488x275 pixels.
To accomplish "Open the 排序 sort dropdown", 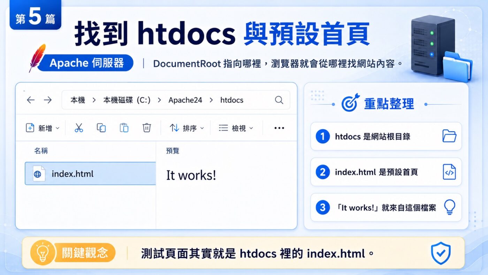I will 186,128.
